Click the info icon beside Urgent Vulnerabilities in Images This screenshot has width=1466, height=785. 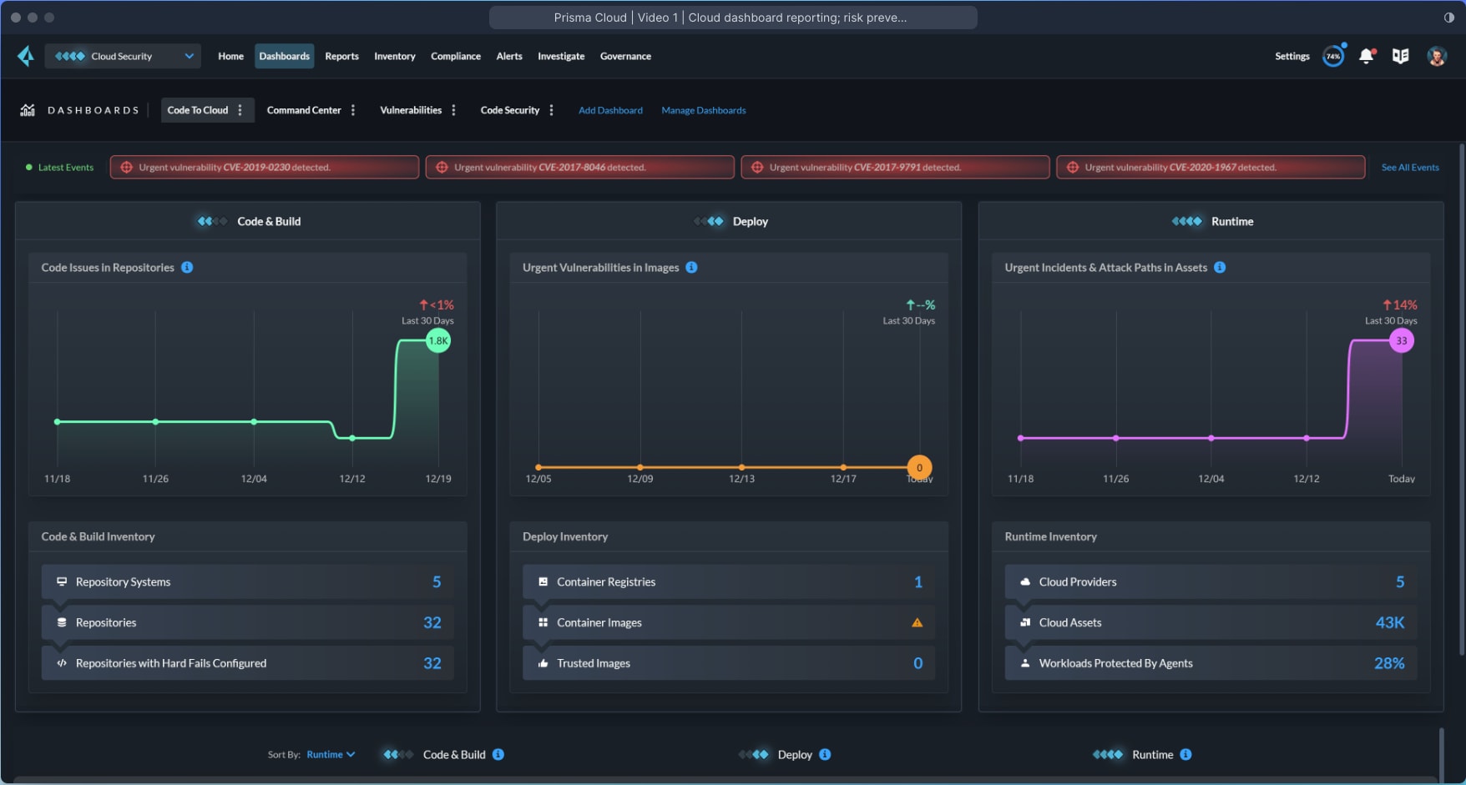(x=690, y=267)
